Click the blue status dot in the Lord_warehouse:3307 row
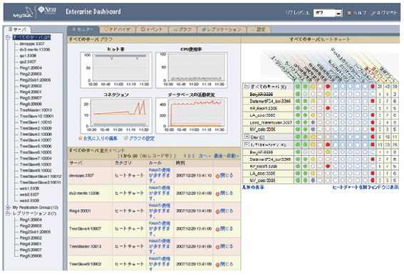404x276 pixels. click(313, 122)
